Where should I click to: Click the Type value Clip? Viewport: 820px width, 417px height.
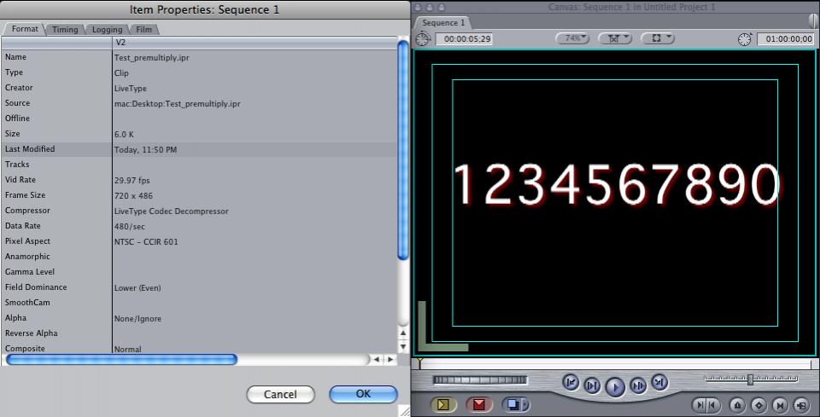(120, 73)
